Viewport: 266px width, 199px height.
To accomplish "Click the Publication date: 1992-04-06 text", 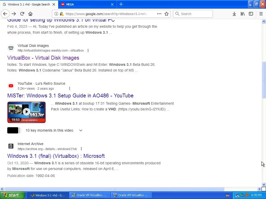I will click(31, 176).
